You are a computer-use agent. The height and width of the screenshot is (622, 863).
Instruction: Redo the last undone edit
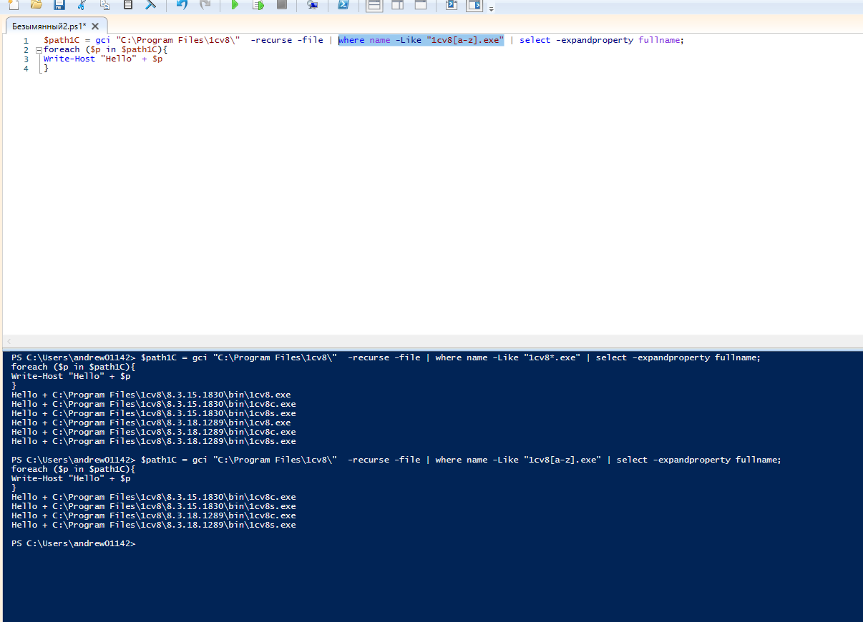[205, 4]
